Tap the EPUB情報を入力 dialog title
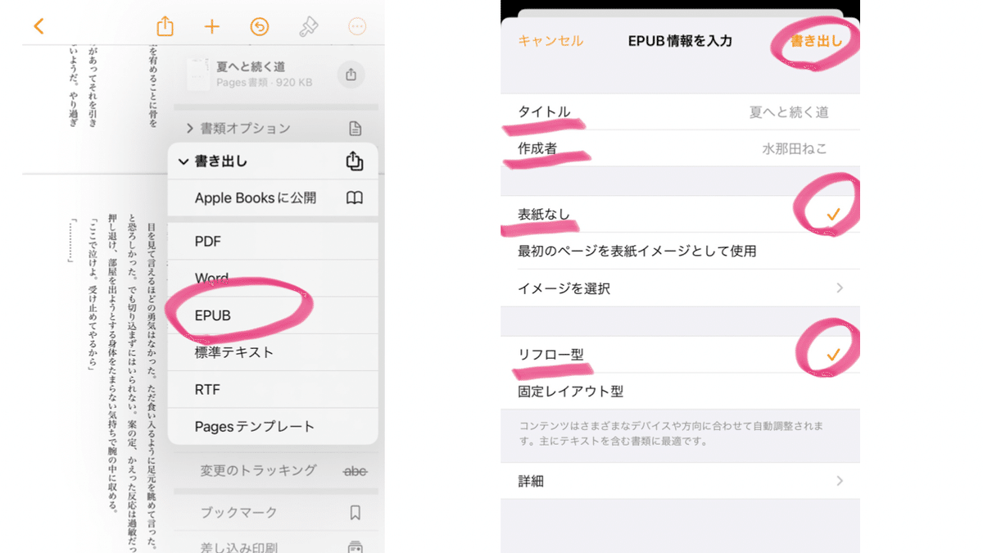 (680, 41)
